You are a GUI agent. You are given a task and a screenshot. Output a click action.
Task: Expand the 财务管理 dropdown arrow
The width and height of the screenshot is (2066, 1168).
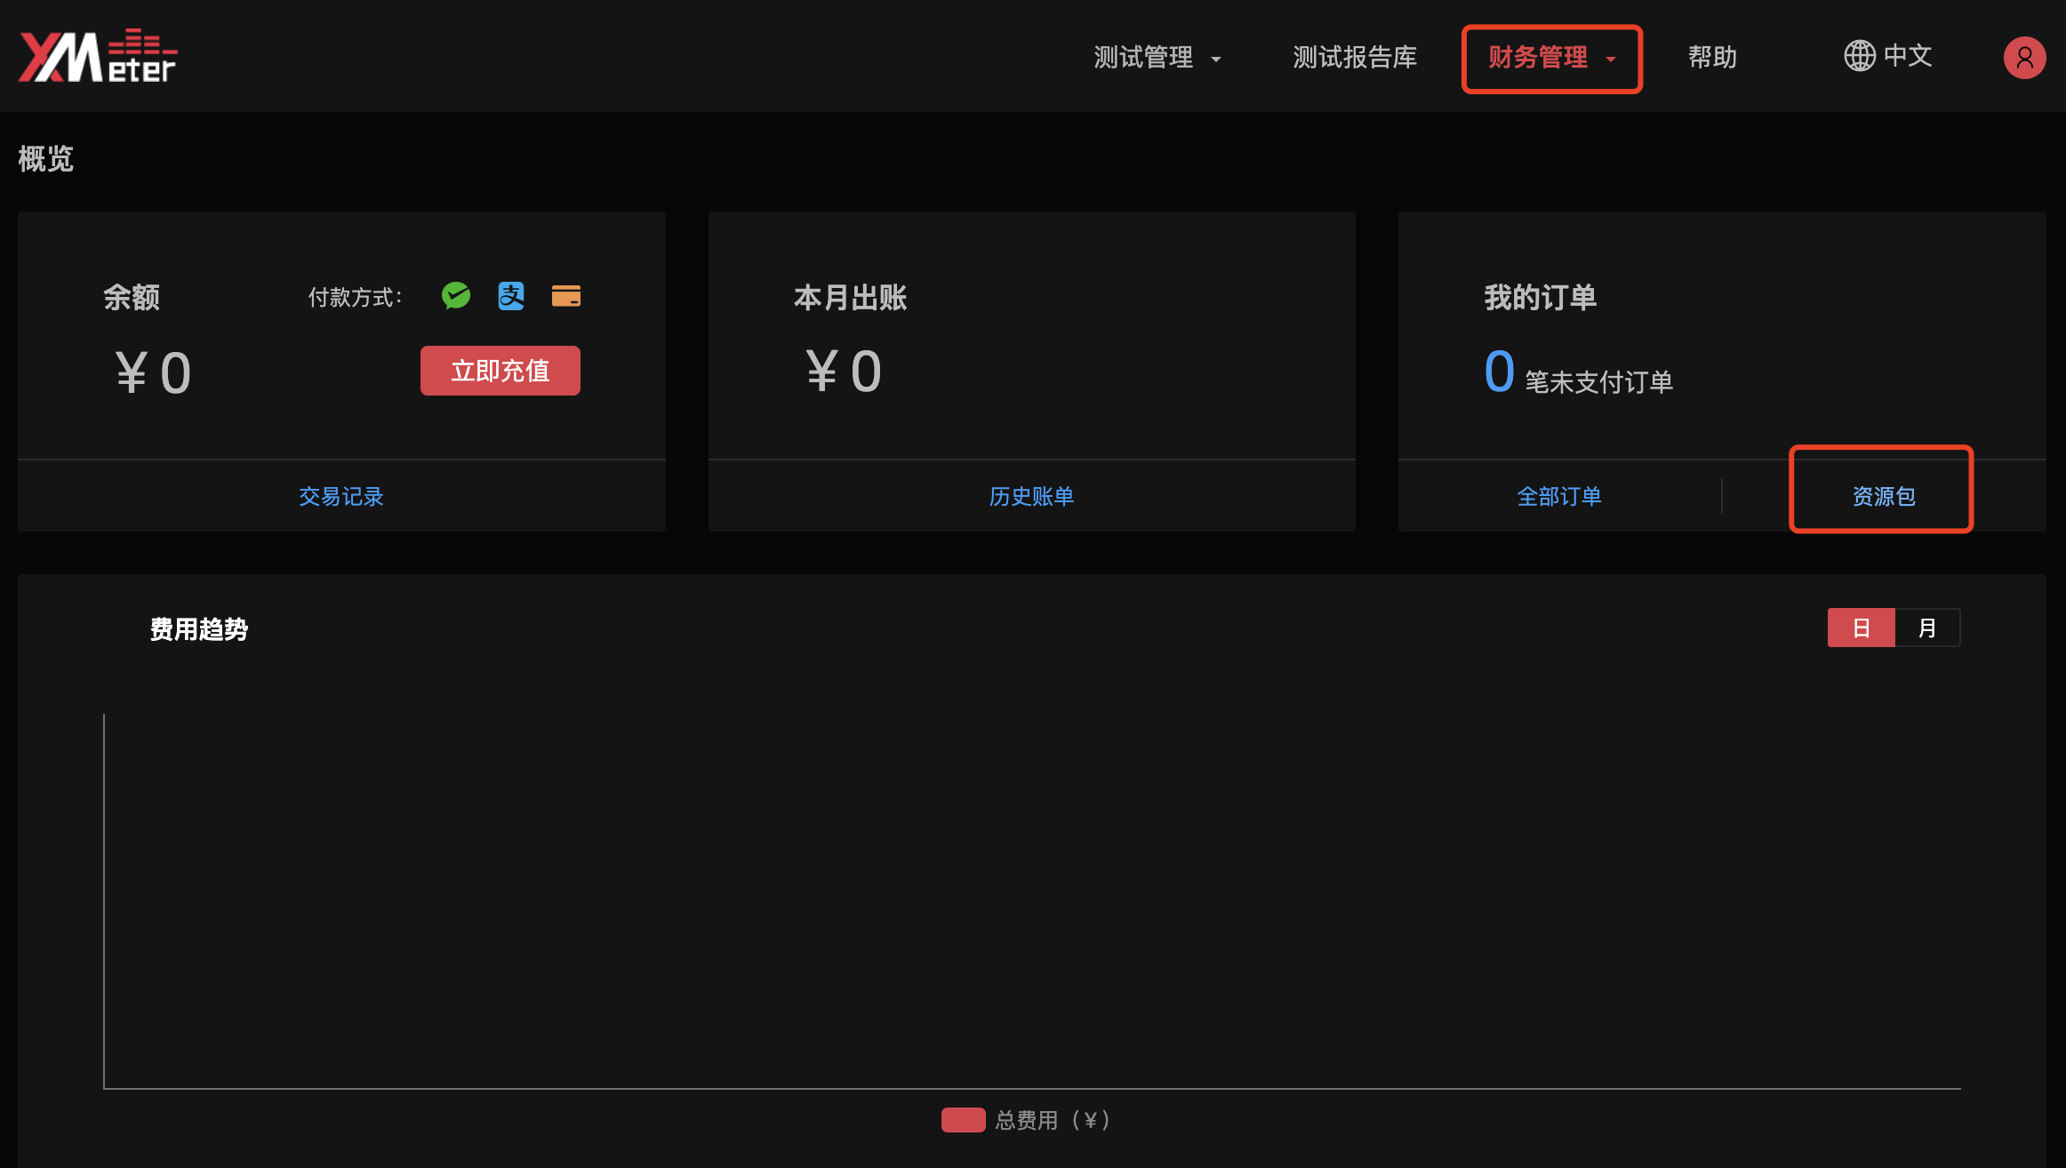(x=1611, y=60)
